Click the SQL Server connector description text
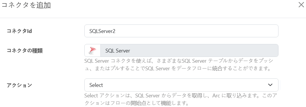306x107 pixels. (179, 65)
